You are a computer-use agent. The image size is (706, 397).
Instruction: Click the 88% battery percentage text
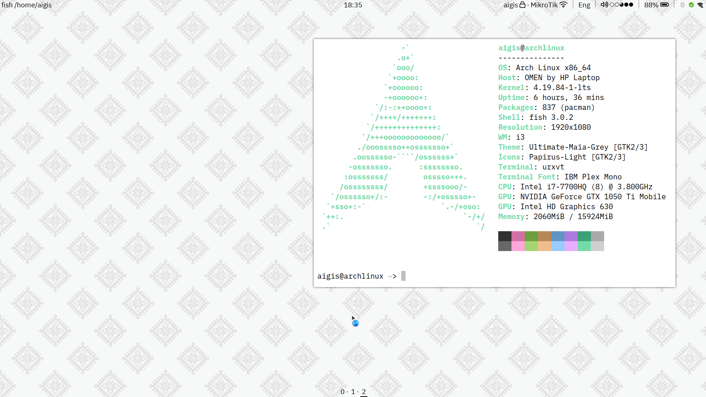[x=651, y=5]
